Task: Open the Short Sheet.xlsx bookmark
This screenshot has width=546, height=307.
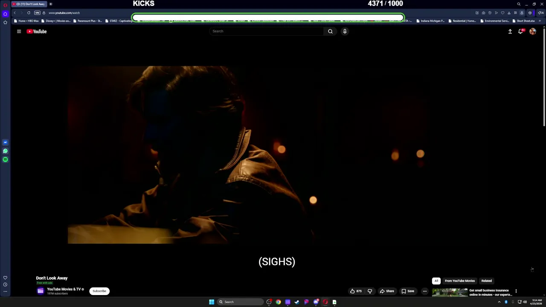Action: click(x=523, y=21)
